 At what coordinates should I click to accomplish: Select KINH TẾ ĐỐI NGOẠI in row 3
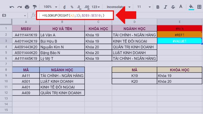(135, 41)
